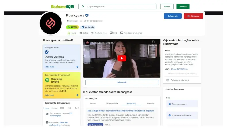Click the globe icon beside fluencypass.com
The width and height of the screenshot is (227, 128).
coord(170,104)
